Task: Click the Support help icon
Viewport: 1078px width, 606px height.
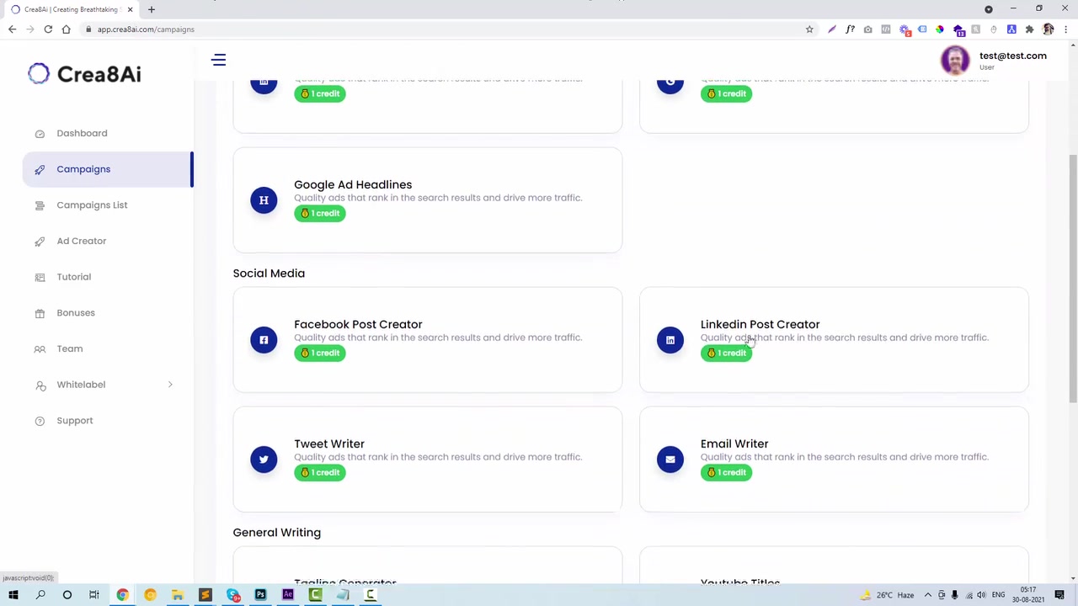Action: pos(40,421)
